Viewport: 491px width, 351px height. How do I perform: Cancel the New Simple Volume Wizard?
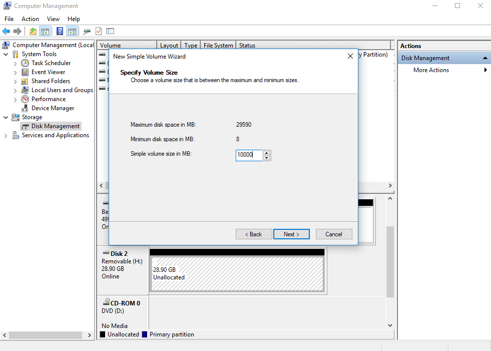(x=334, y=234)
